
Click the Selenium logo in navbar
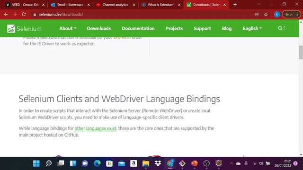coord(24,29)
